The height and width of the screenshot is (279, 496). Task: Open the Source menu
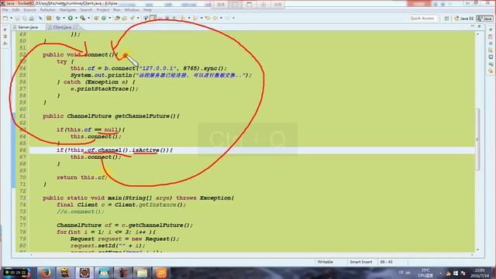coord(29,10)
